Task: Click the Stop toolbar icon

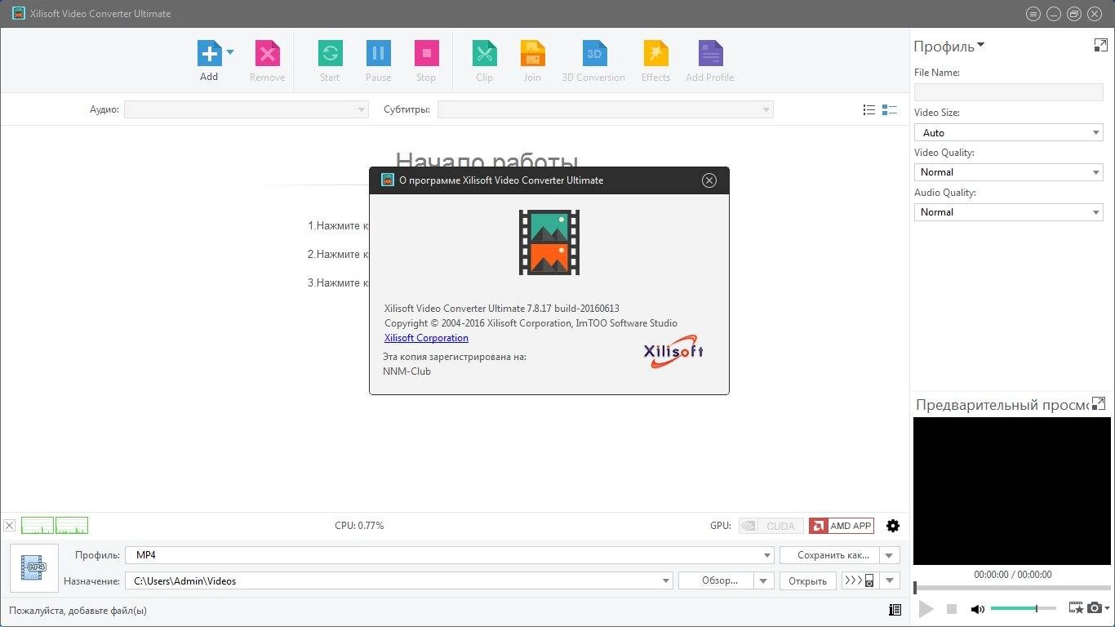Action: [426, 53]
